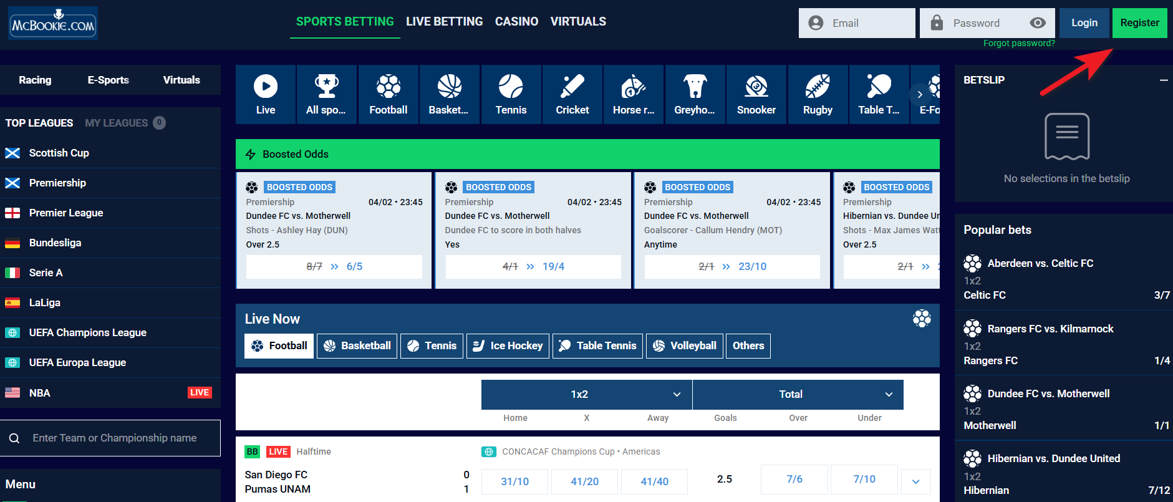Click the green Register button
The width and height of the screenshot is (1173, 502).
[x=1139, y=23]
